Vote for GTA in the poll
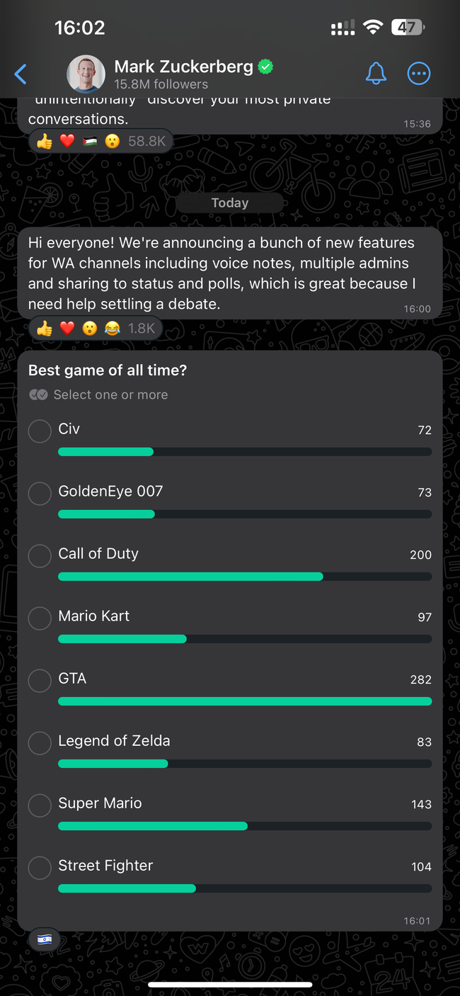The image size is (460, 996). [40, 680]
